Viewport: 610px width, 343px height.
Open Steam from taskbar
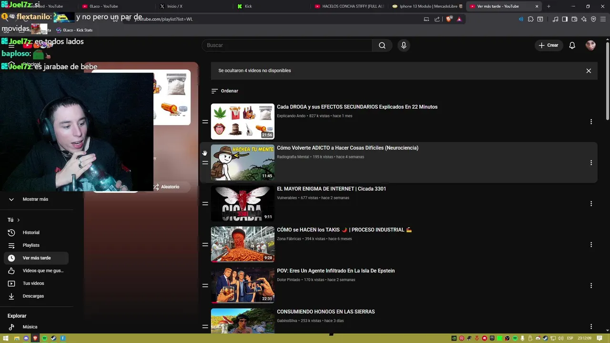53,338
